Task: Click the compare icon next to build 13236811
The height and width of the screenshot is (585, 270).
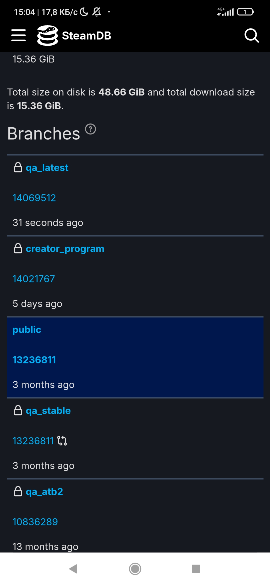Action: (x=62, y=441)
